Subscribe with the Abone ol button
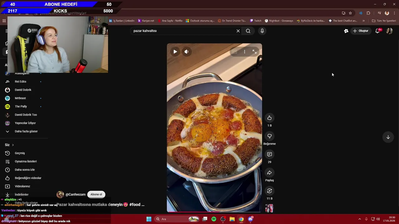Image resolution: width=399 pixels, height=224 pixels. pos(96,194)
